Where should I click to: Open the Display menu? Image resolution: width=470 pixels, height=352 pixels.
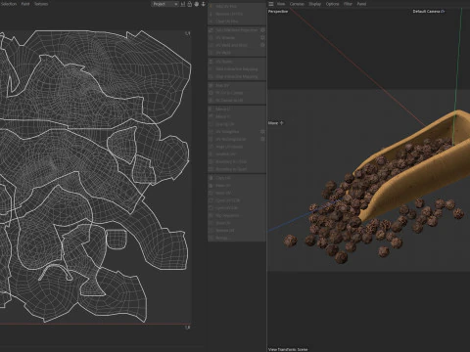coord(315,4)
